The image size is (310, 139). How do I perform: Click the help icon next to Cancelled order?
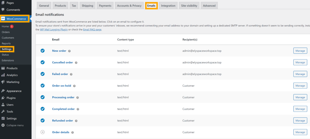pos(76,63)
